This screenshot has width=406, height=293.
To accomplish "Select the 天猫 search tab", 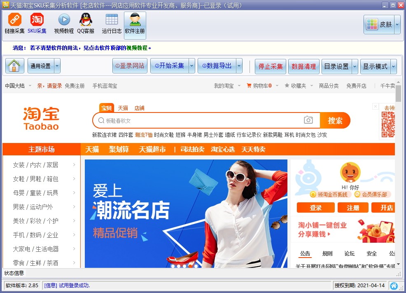I will (x=123, y=108).
